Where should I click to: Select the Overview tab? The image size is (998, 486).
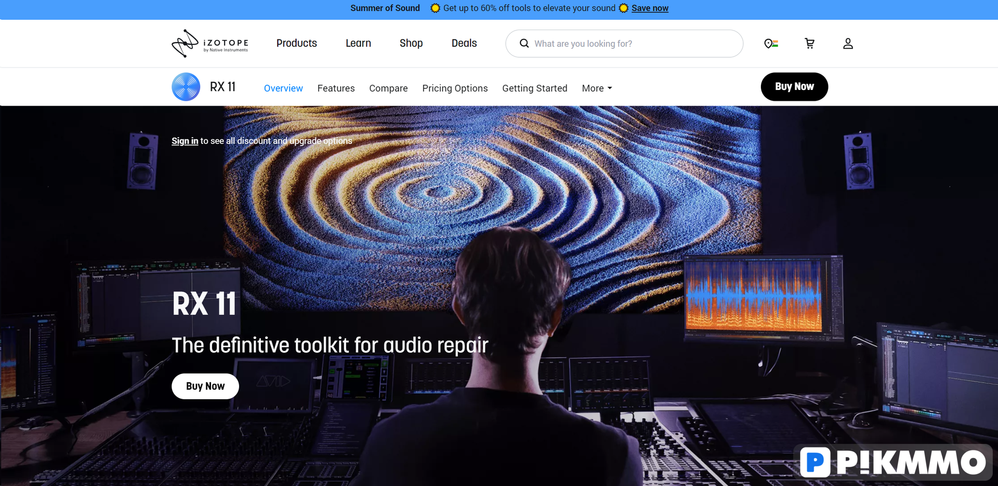[283, 88]
